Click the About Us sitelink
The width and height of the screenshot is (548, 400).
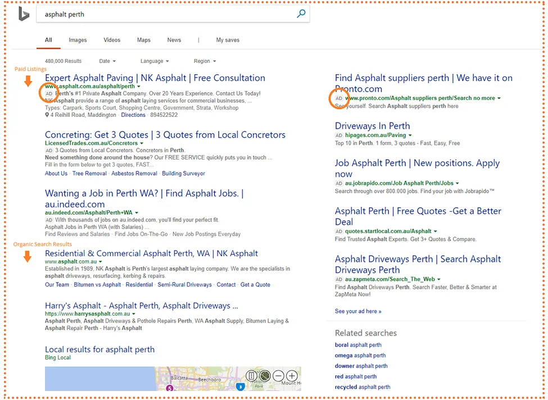pyautogui.click(x=56, y=173)
